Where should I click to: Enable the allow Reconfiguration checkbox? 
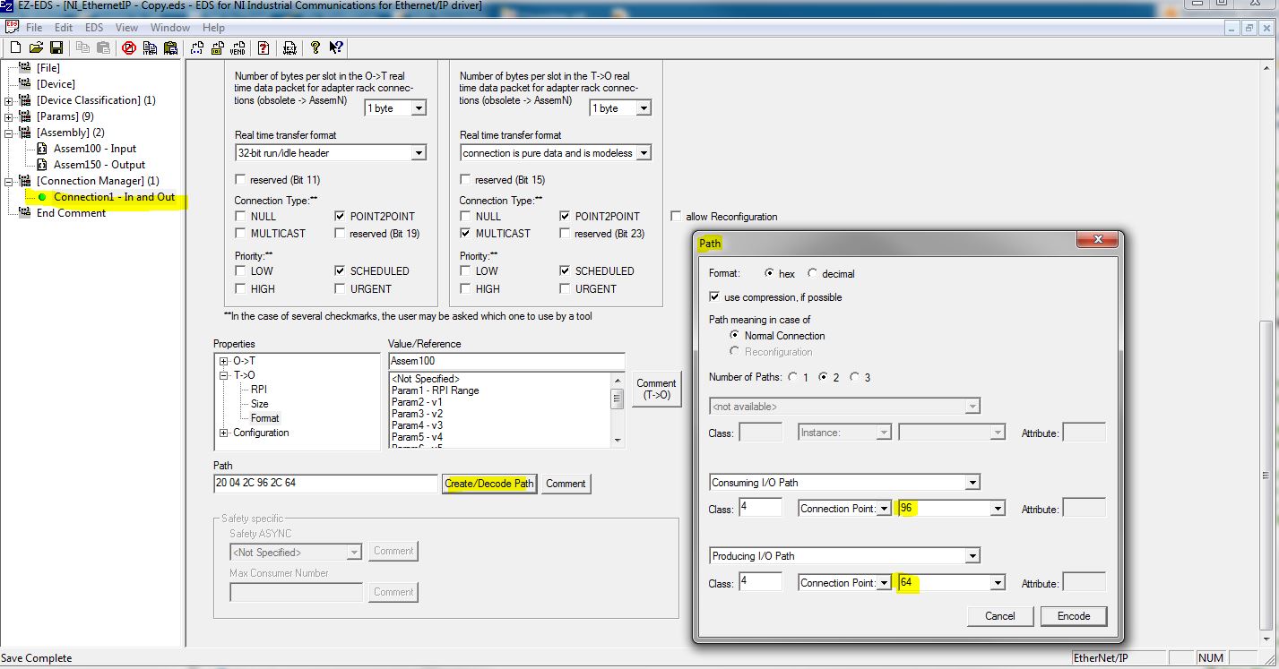(677, 216)
